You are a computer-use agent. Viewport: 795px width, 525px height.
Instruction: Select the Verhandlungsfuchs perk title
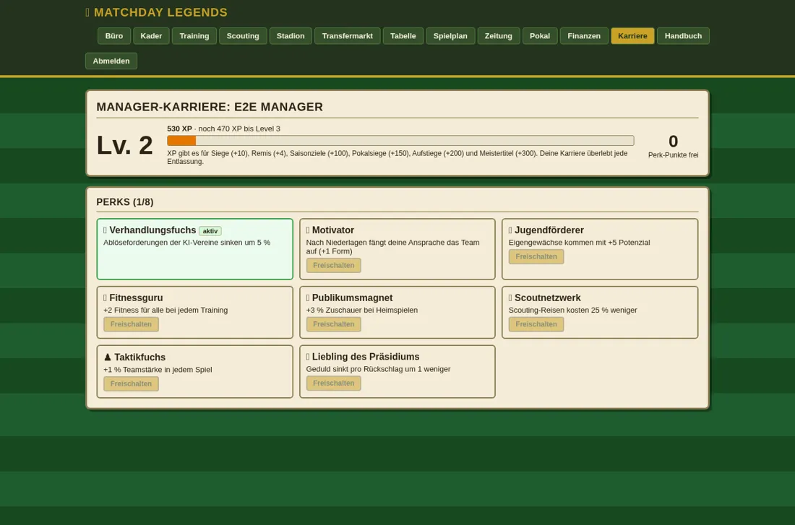(152, 230)
